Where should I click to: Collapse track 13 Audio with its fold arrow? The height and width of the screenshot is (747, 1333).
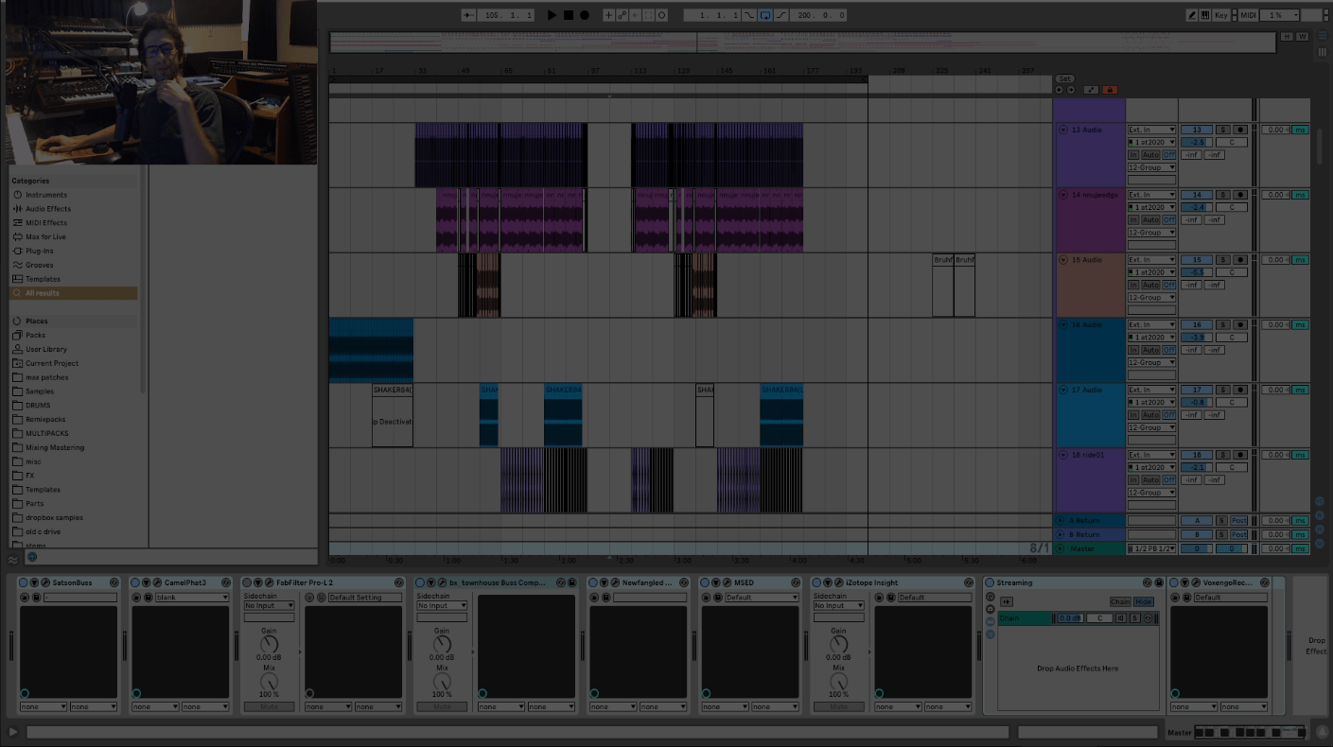tap(1063, 130)
